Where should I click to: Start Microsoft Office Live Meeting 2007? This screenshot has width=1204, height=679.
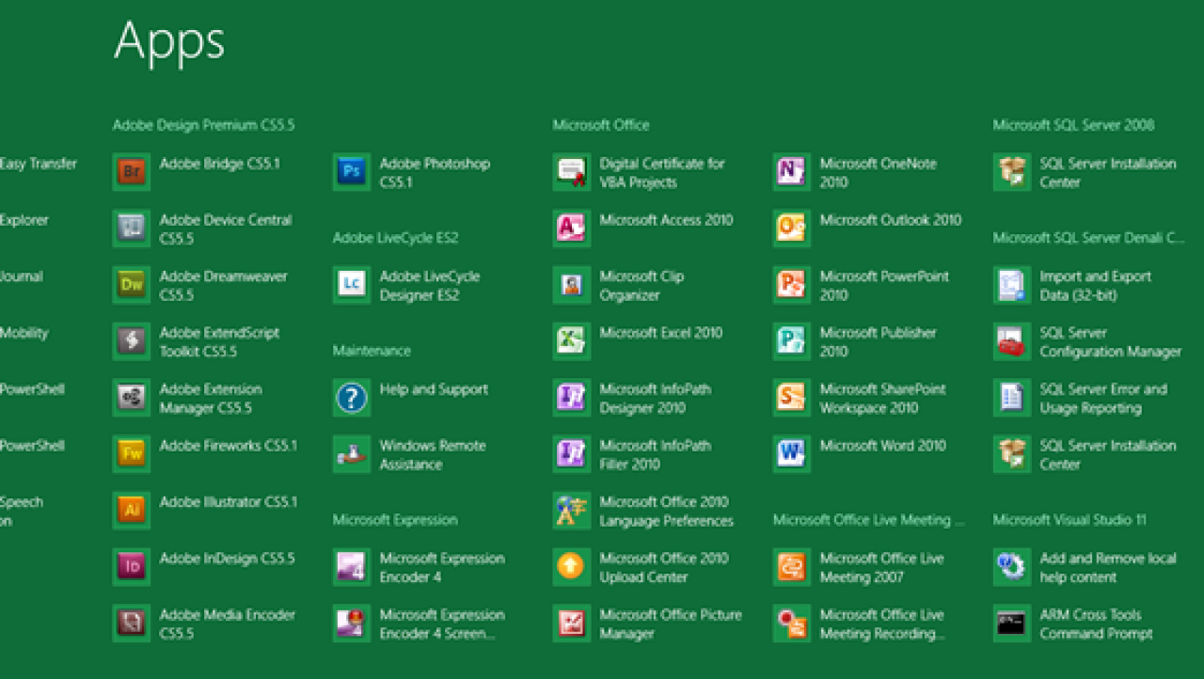tap(860, 567)
